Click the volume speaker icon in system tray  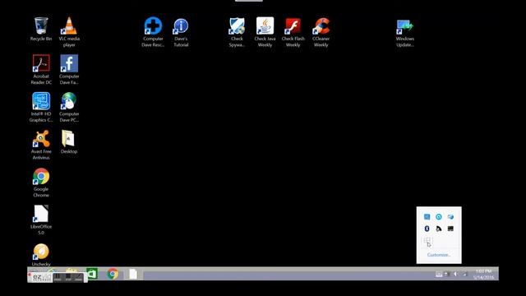[455, 274]
